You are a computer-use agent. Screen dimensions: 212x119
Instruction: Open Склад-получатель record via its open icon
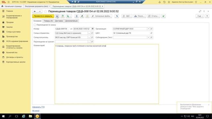coord(92,37)
